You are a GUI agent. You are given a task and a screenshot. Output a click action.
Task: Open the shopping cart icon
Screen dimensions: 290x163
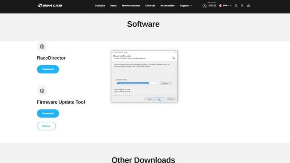(x=248, y=5)
